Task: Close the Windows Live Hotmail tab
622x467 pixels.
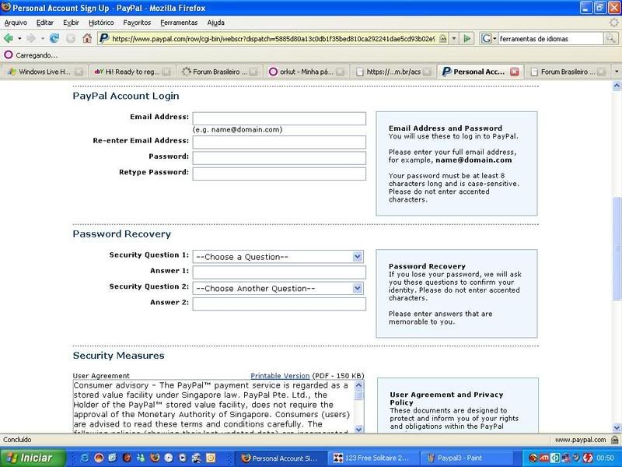Action: point(79,72)
